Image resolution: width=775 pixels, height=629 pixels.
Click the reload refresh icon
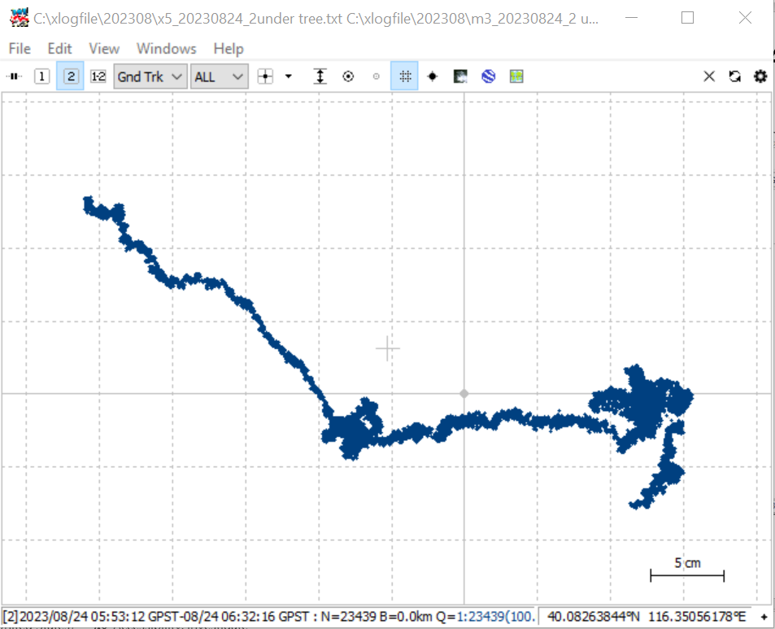[x=735, y=76]
